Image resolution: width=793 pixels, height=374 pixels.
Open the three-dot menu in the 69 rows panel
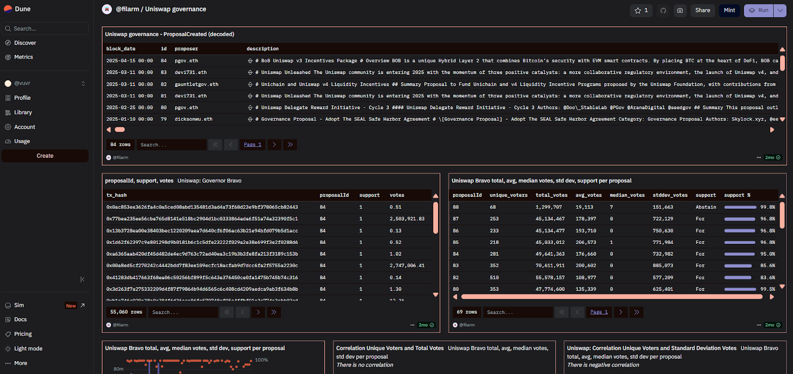pyautogui.click(x=759, y=325)
